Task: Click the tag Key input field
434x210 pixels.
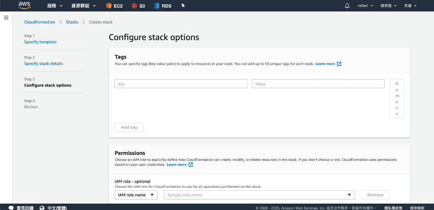Action: click(181, 84)
